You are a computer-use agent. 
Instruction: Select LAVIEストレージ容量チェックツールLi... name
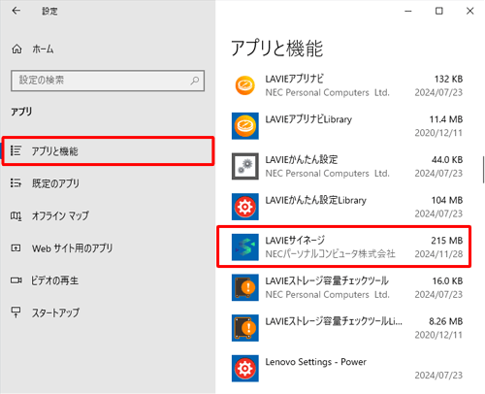tap(334, 321)
